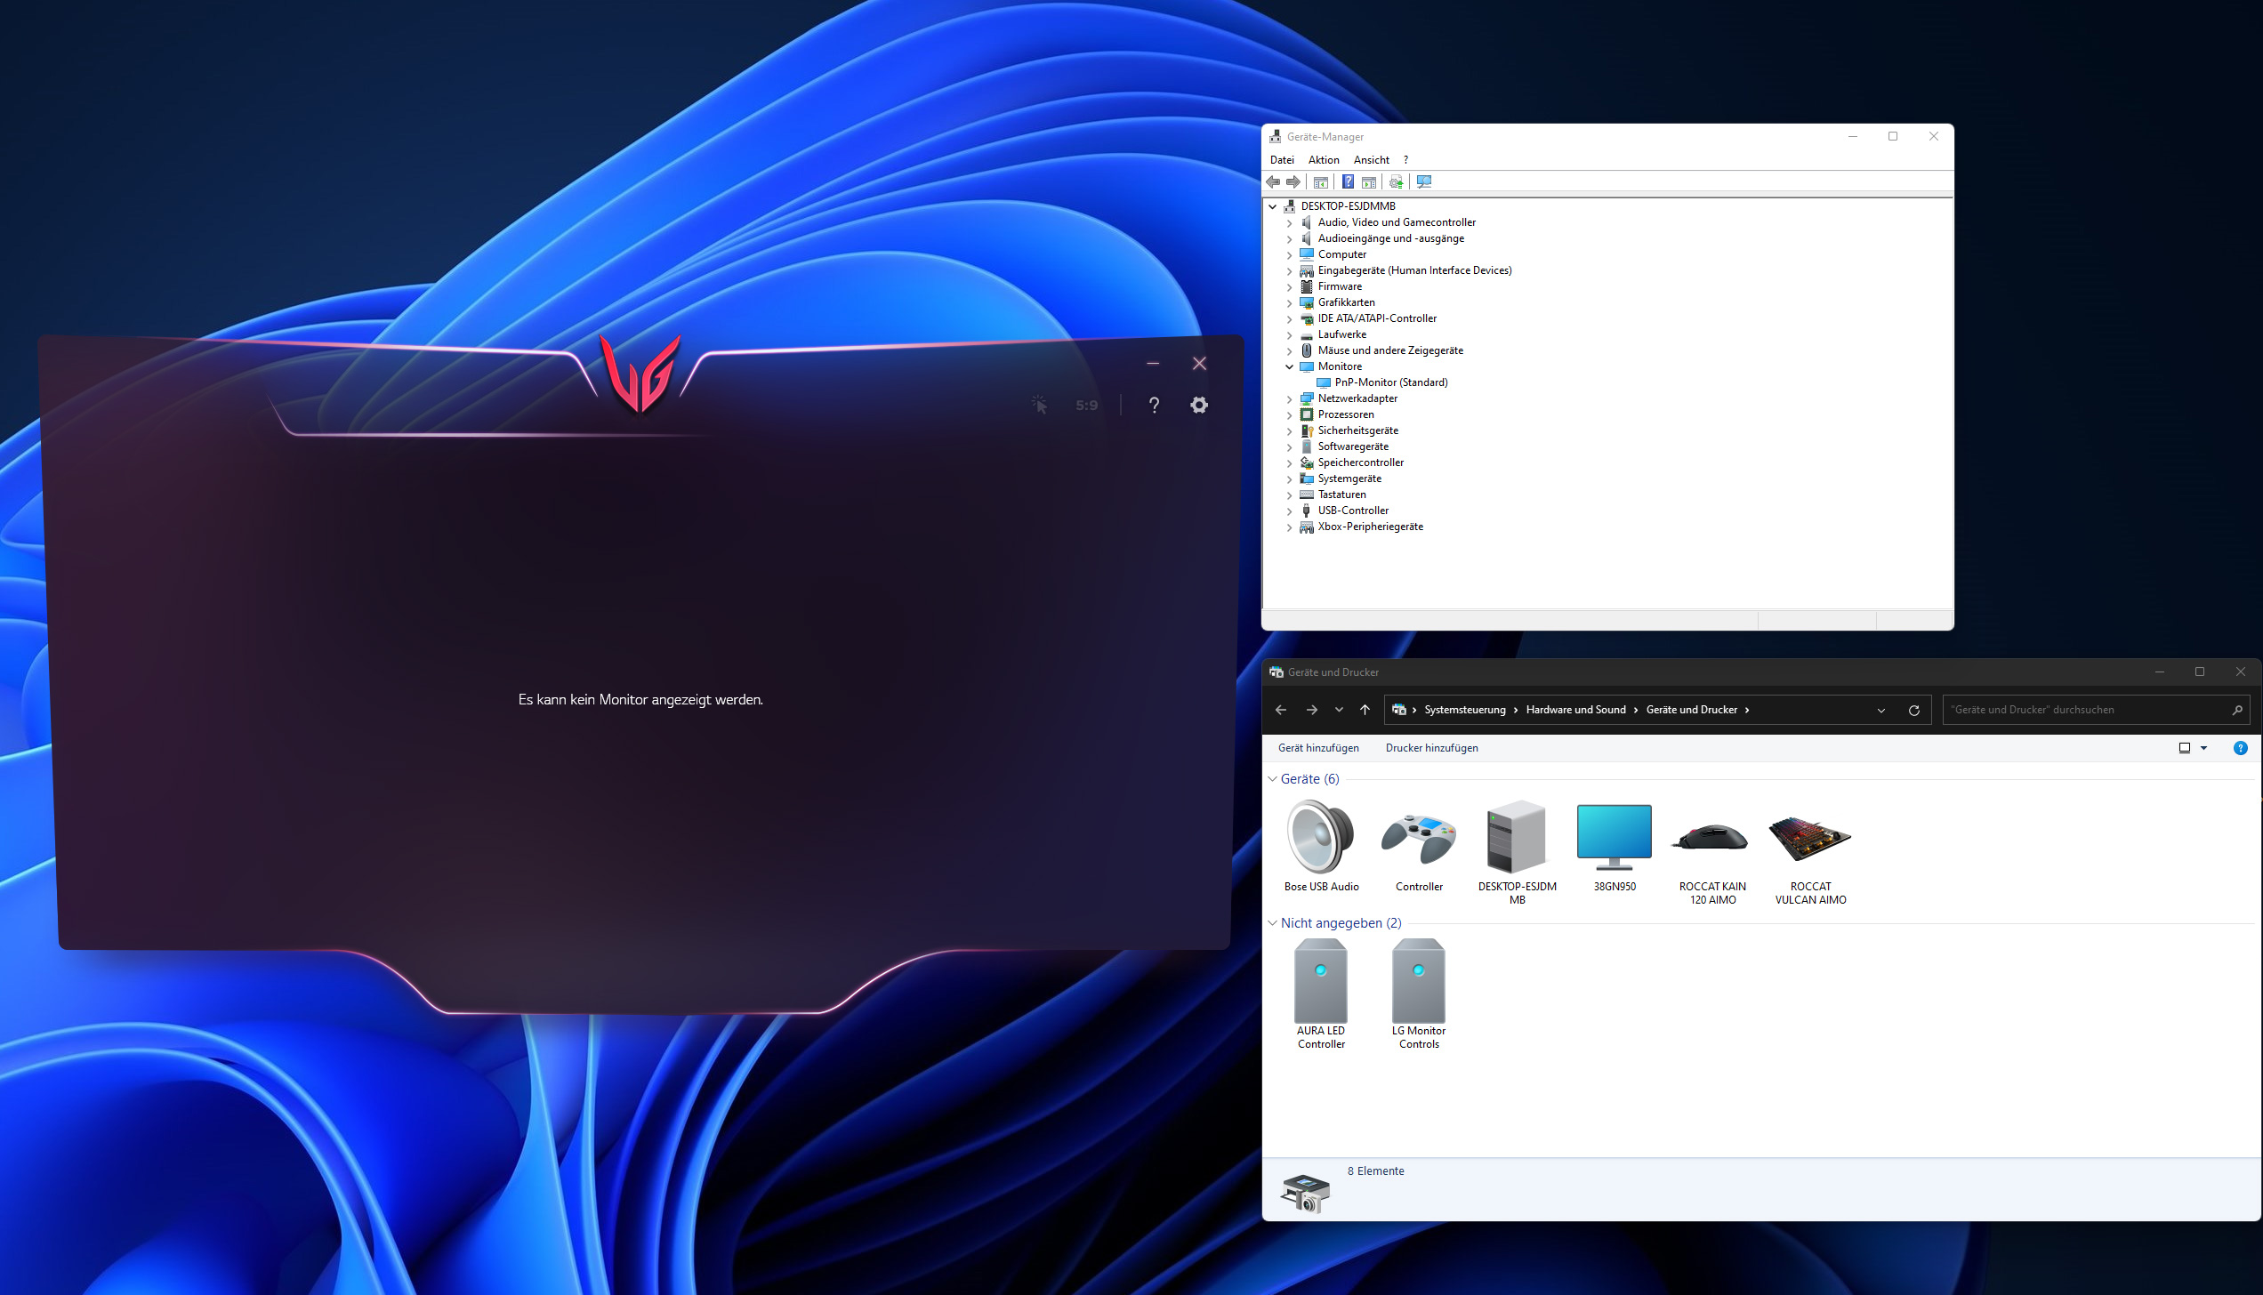Viewport: 2263px width, 1295px height.
Task: Select Xbox-Peripheriegeräte category
Action: 1370,527
